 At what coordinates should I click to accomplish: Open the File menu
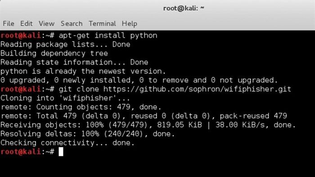click(x=9, y=24)
